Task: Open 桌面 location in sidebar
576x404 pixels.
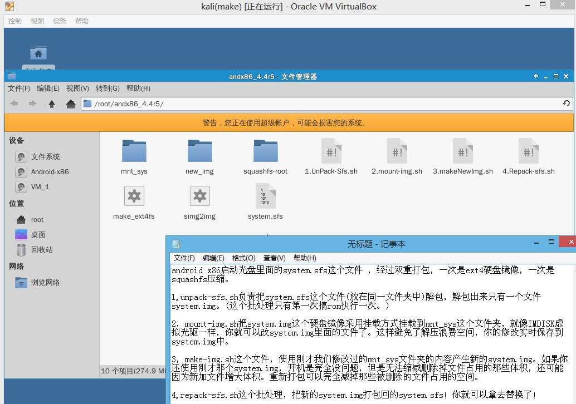Action: (31, 235)
